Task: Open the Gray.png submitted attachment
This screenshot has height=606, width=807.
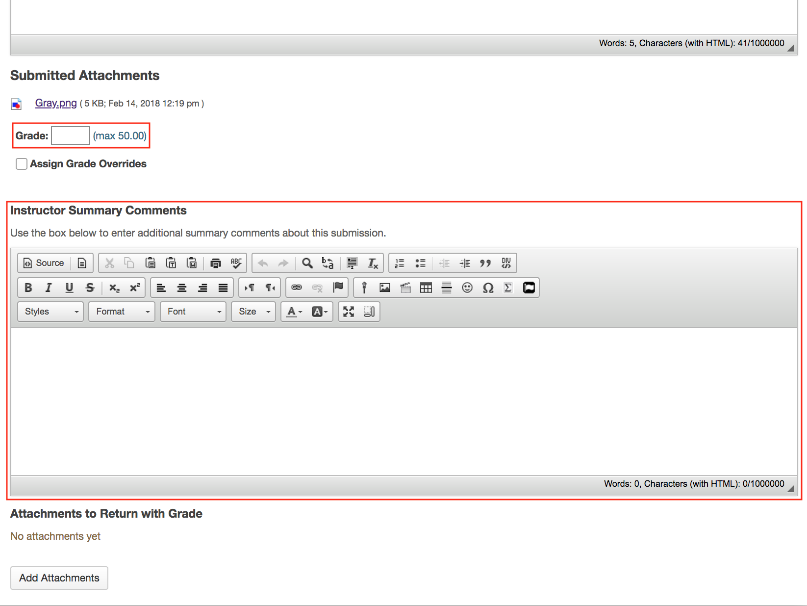Action: coord(55,103)
